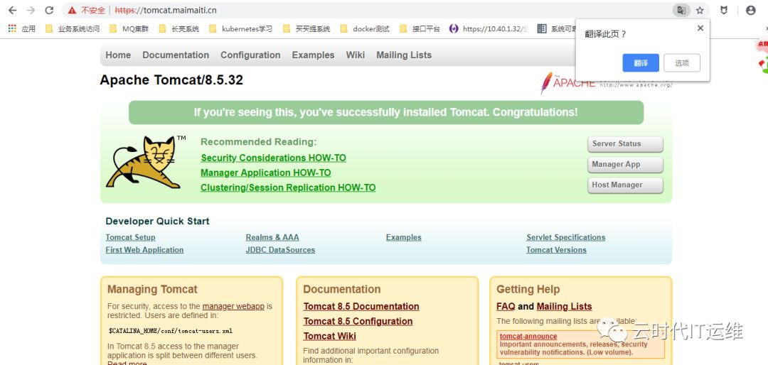Open Documentation in Tomcat nav bar
768x365 pixels.
[176, 55]
